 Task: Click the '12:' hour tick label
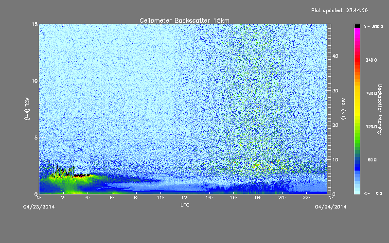185,198
